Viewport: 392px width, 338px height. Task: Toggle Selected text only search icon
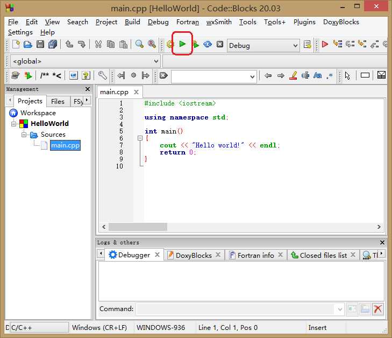pyautogui.click(x=305, y=75)
